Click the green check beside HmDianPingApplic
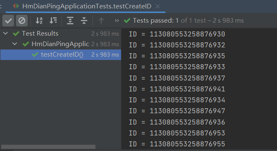 click(x=26, y=44)
